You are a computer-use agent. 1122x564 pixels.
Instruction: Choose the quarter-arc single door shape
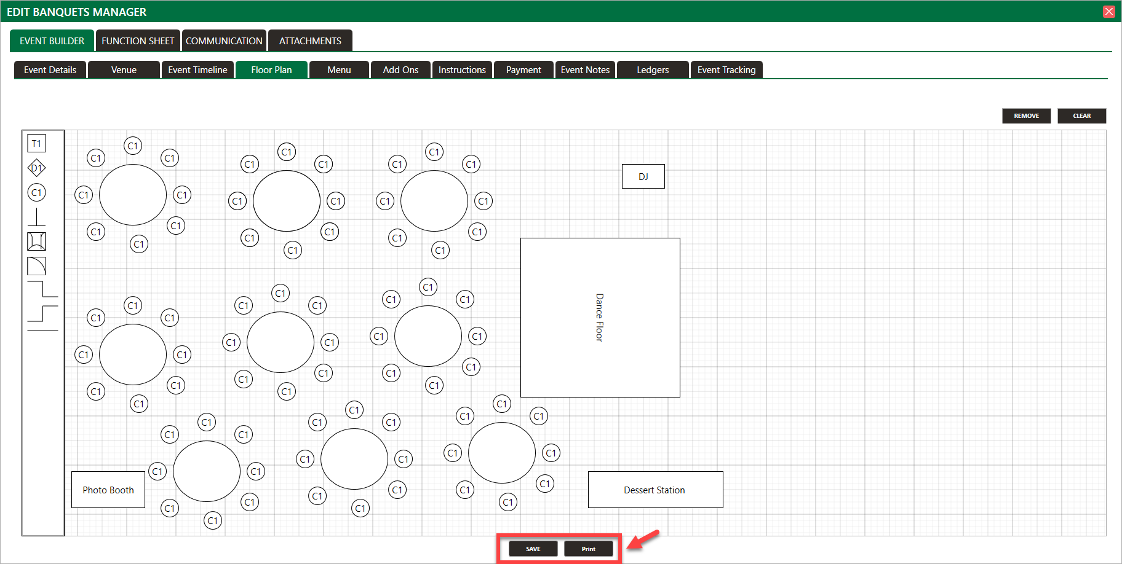point(37,266)
